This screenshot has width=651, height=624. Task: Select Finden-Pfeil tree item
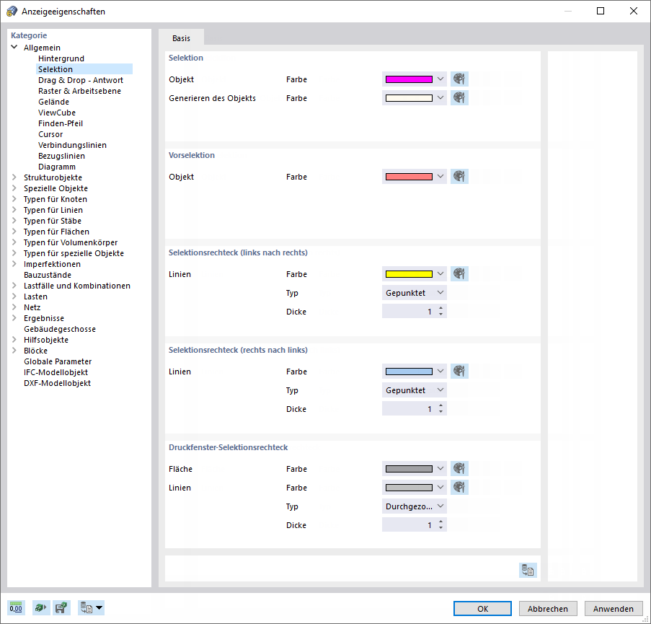(x=61, y=123)
